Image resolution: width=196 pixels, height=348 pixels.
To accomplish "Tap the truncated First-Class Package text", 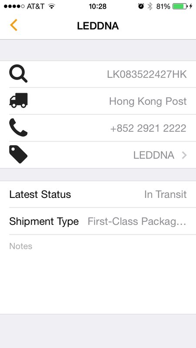I will click(137, 221).
